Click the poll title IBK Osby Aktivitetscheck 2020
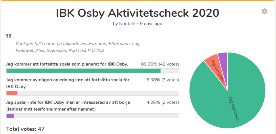276x134 pixels. tap(137, 13)
